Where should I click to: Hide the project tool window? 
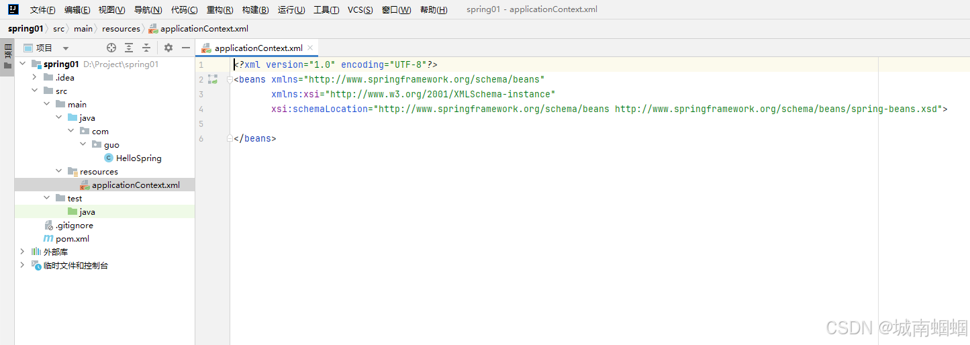click(x=186, y=48)
